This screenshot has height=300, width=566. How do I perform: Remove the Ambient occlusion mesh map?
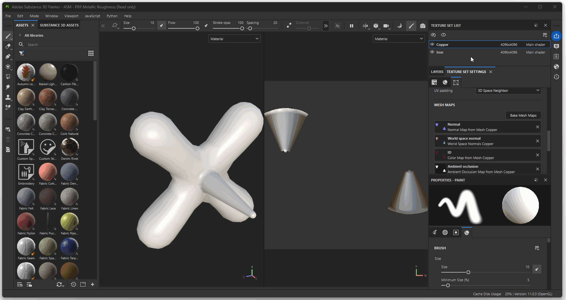(538, 169)
